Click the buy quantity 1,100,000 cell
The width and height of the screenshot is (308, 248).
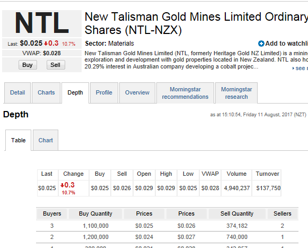point(95,226)
